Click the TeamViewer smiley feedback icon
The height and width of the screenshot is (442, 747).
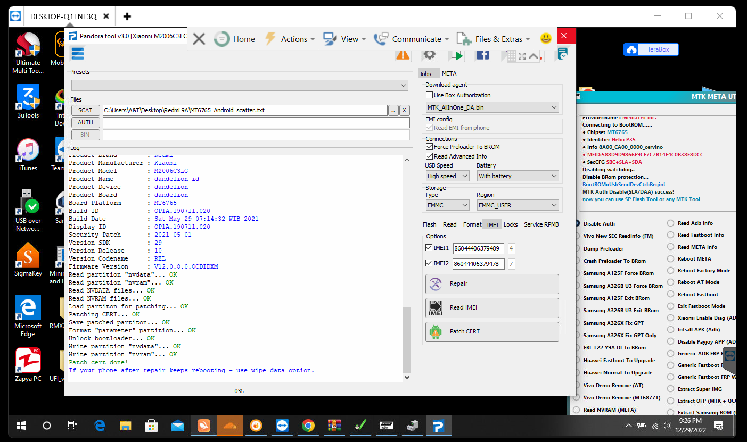point(546,39)
